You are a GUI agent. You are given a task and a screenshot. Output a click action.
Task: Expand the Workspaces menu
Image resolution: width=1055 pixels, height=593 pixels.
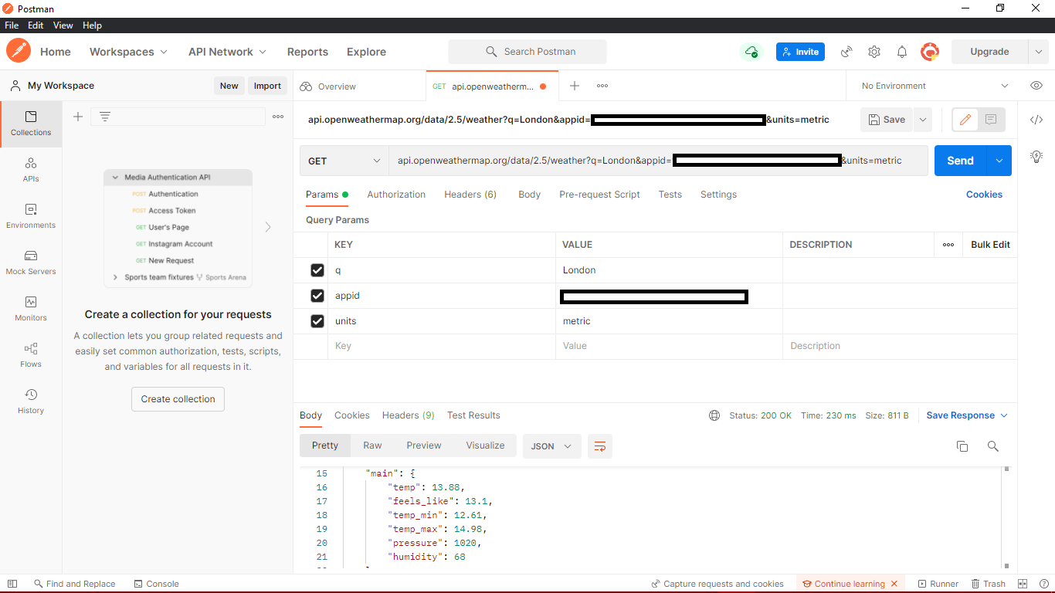(128, 52)
